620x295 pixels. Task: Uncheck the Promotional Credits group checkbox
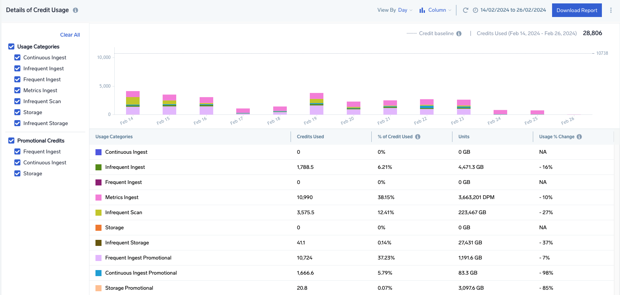[11, 141]
